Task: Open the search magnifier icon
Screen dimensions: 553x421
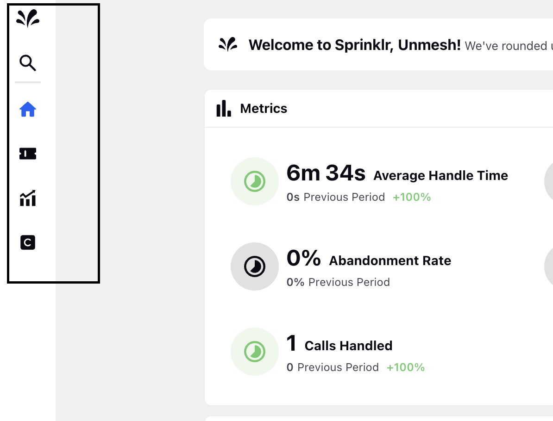Action: [28, 63]
